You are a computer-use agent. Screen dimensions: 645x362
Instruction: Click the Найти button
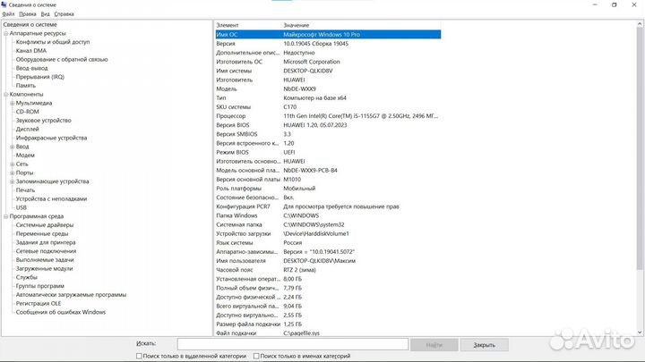(434, 345)
